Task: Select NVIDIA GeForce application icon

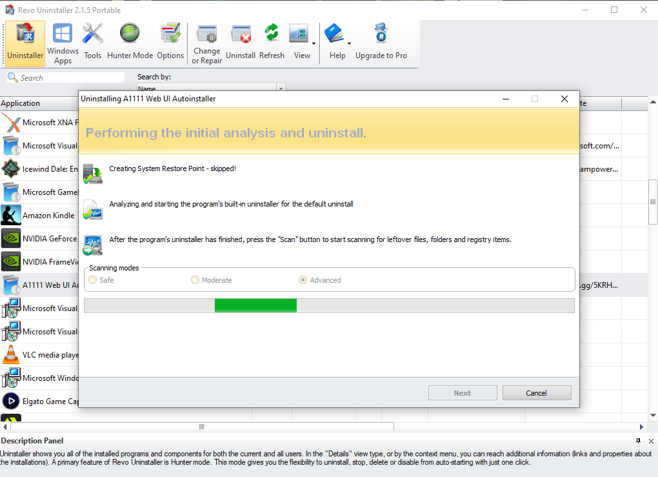Action: [11, 239]
